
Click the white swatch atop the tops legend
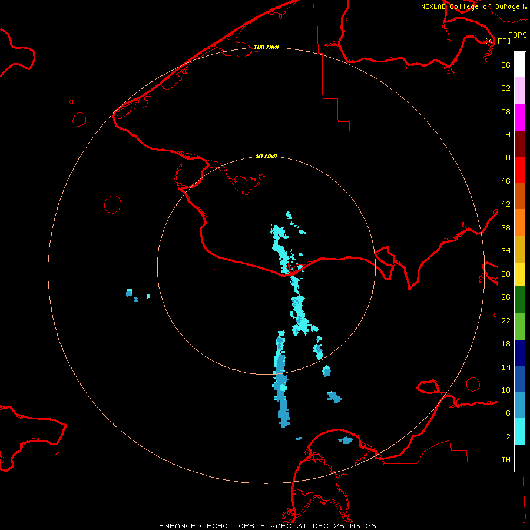pyautogui.click(x=520, y=65)
